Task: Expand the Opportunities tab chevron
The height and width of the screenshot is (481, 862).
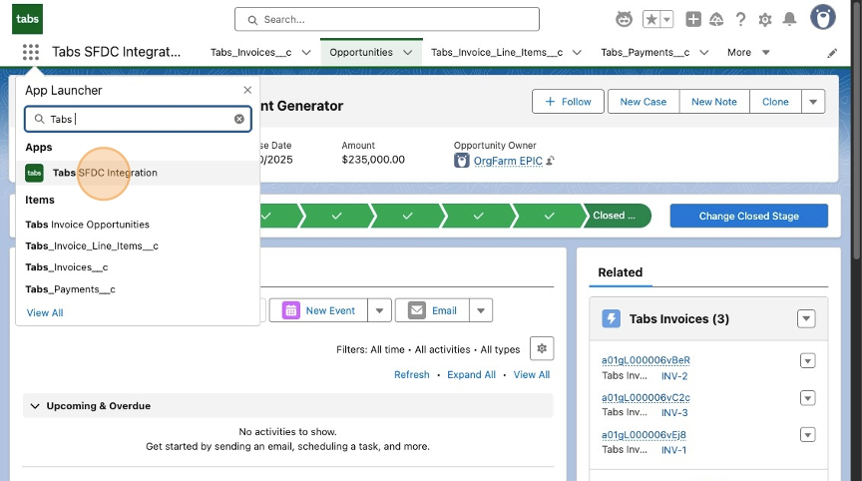Action: (407, 52)
